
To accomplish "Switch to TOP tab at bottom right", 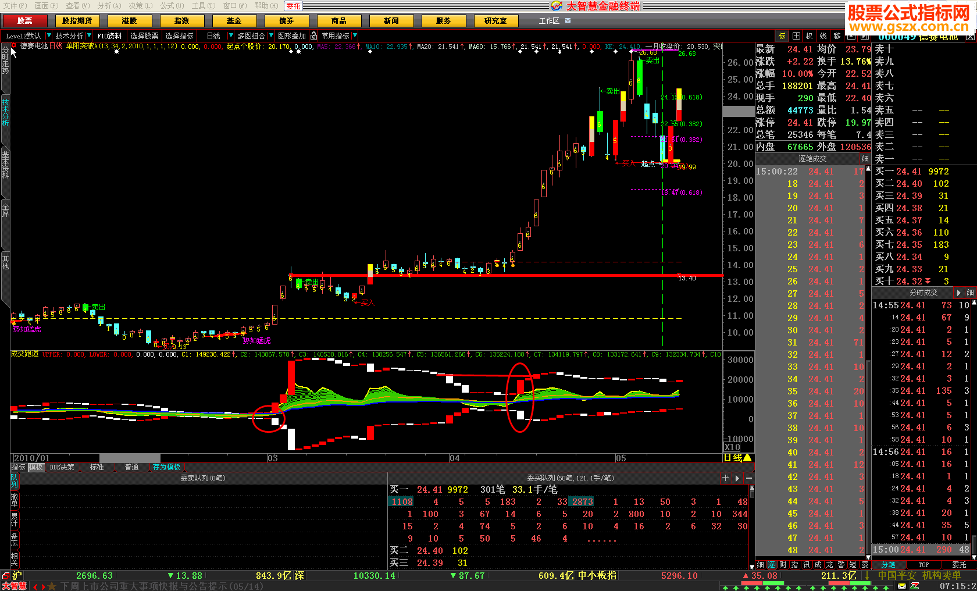I will coord(923,565).
